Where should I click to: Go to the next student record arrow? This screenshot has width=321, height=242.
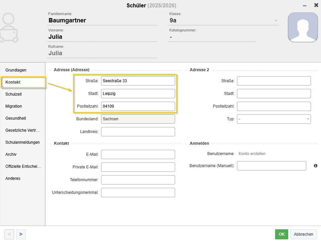point(21,234)
